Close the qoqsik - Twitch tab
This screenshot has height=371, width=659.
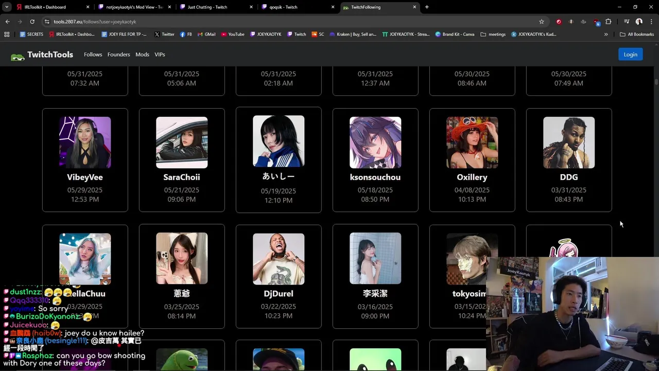pos(333,7)
